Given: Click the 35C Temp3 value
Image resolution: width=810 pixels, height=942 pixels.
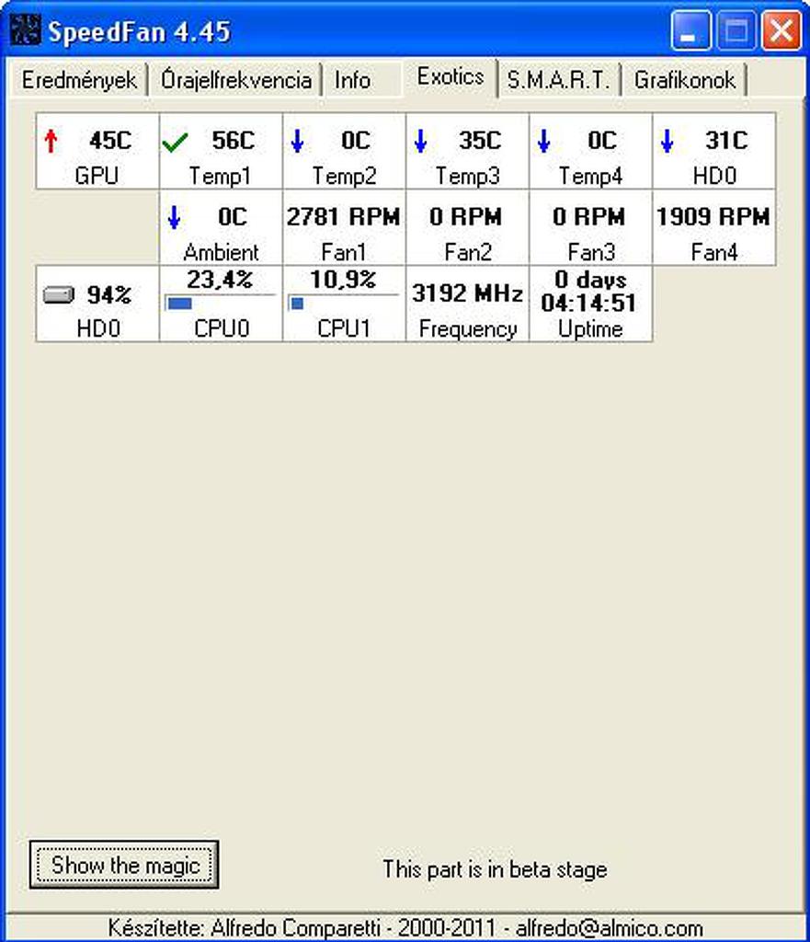Looking at the screenshot, I should tap(480, 141).
